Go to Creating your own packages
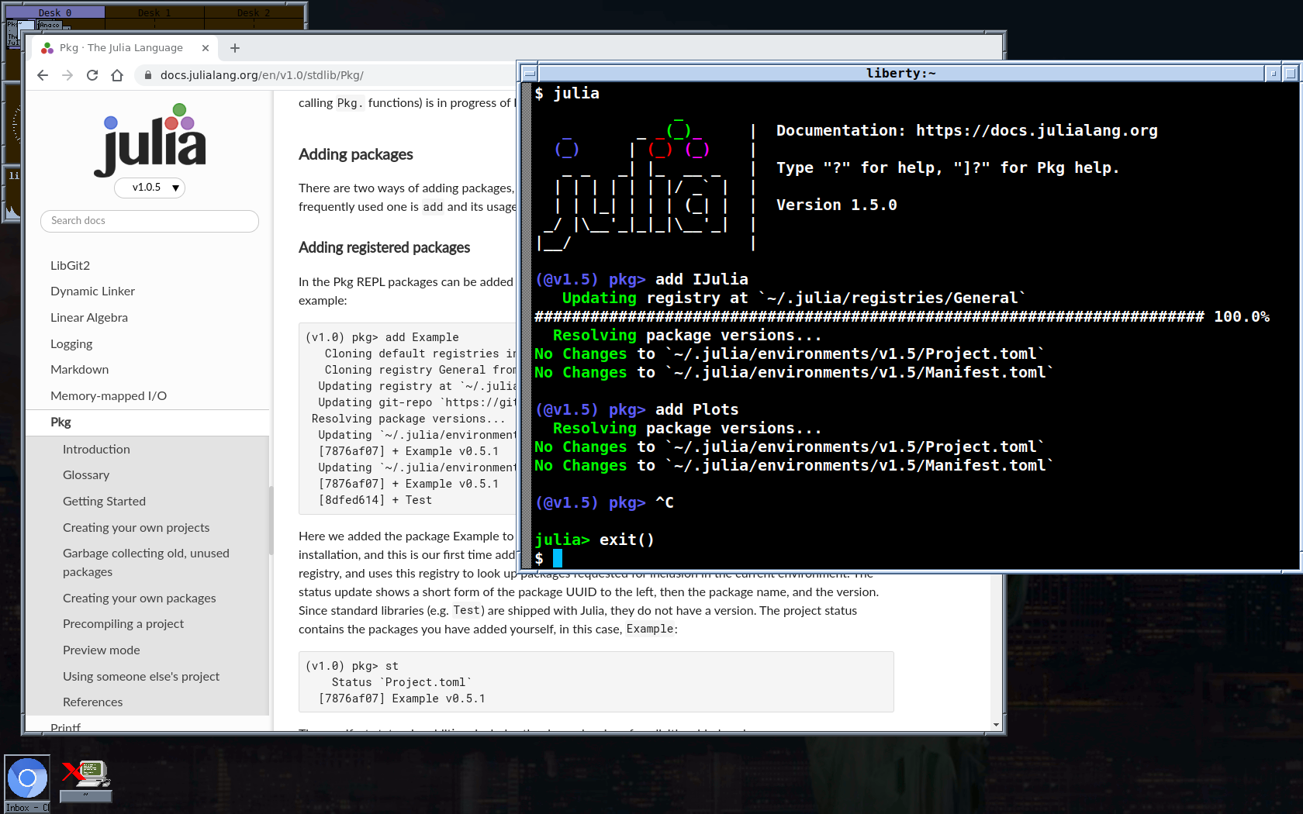 [140, 598]
